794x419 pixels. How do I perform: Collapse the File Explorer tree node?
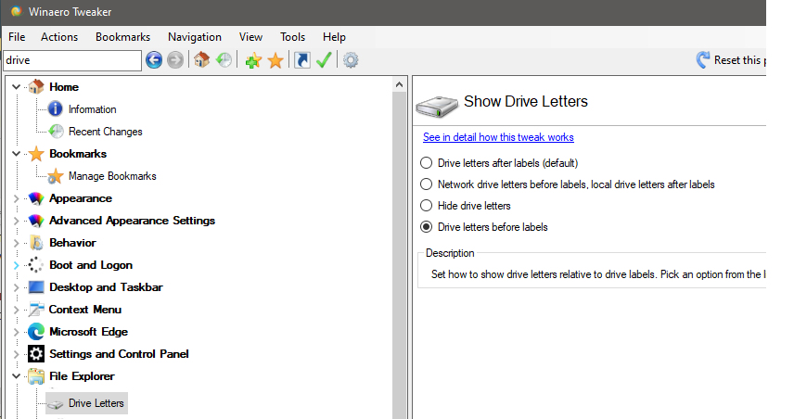17,376
